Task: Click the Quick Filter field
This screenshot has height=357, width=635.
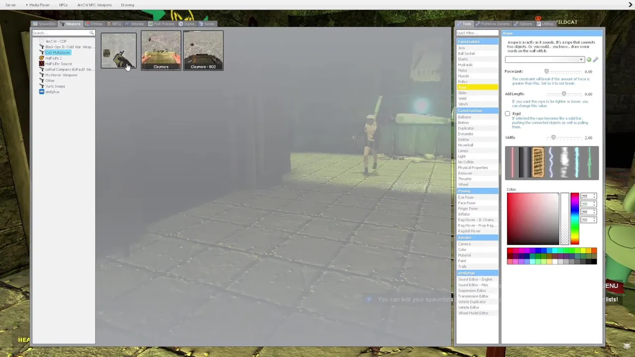Action: coord(477,33)
